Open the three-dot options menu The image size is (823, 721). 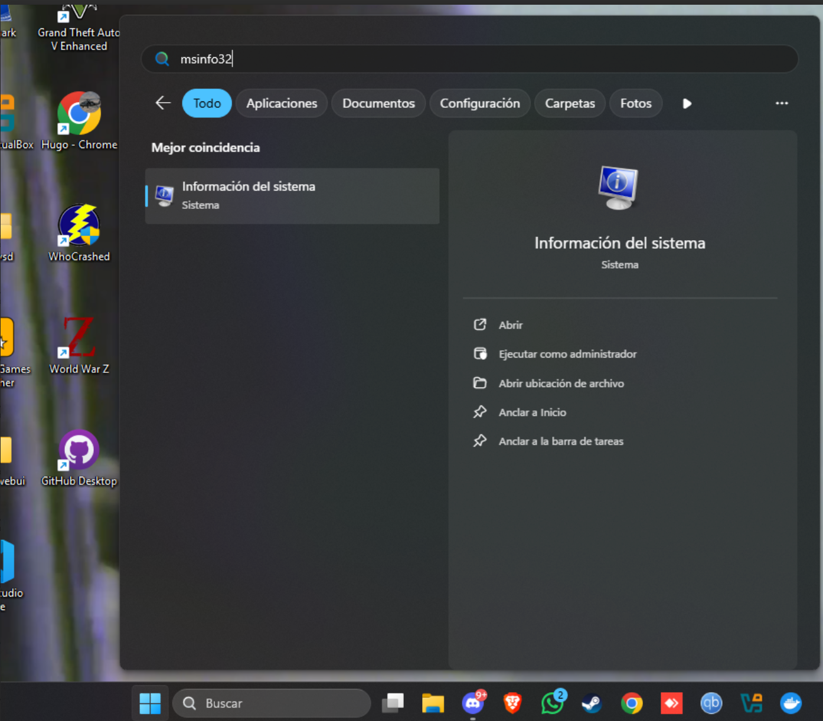(x=782, y=103)
